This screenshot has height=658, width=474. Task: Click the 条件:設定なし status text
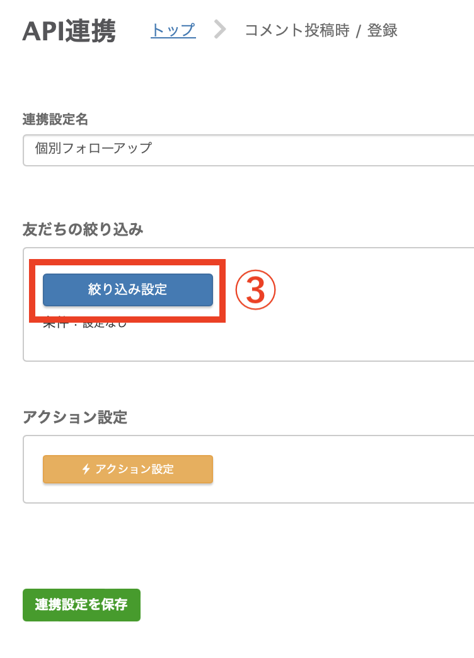[x=84, y=325]
